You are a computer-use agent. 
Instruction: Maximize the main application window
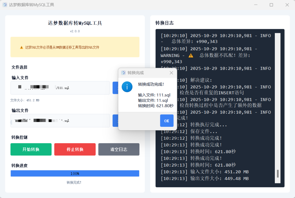coord(271,5)
